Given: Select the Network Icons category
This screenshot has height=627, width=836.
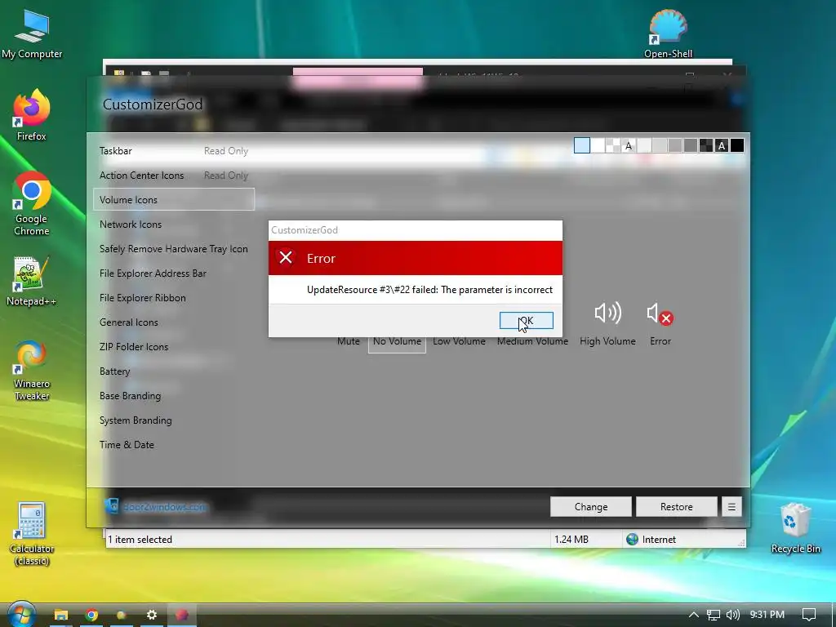Looking at the screenshot, I should [174, 225].
